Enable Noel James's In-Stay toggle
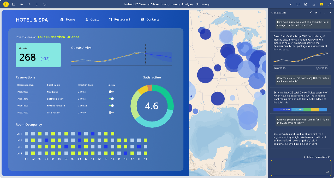This screenshot has width=334, height=178. point(112,92)
